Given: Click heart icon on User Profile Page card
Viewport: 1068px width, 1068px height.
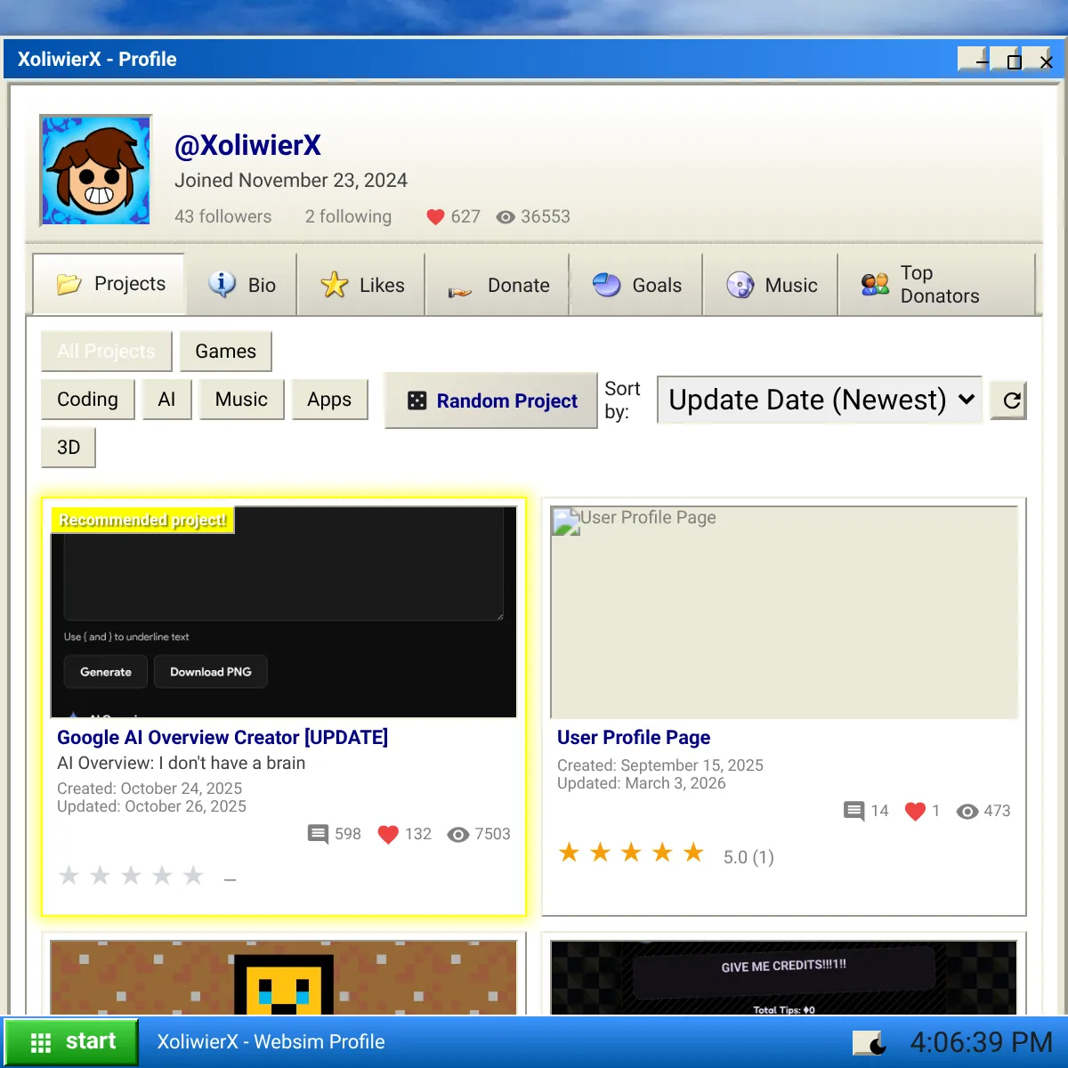Looking at the screenshot, I should pyautogui.click(x=915, y=811).
